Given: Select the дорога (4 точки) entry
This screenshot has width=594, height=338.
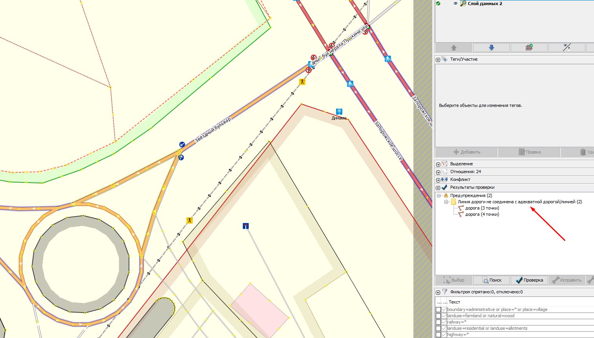Looking at the screenshot, I should [x=482, y=214].
